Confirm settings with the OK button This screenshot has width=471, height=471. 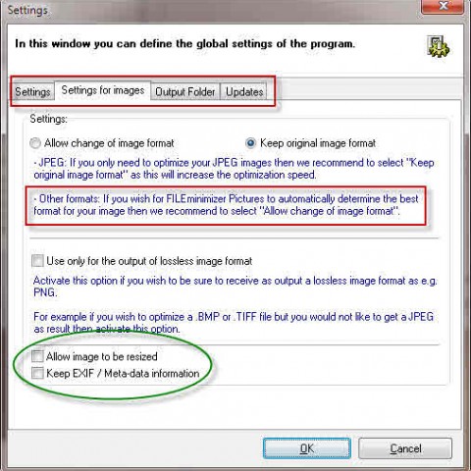[x=307, y=448]
